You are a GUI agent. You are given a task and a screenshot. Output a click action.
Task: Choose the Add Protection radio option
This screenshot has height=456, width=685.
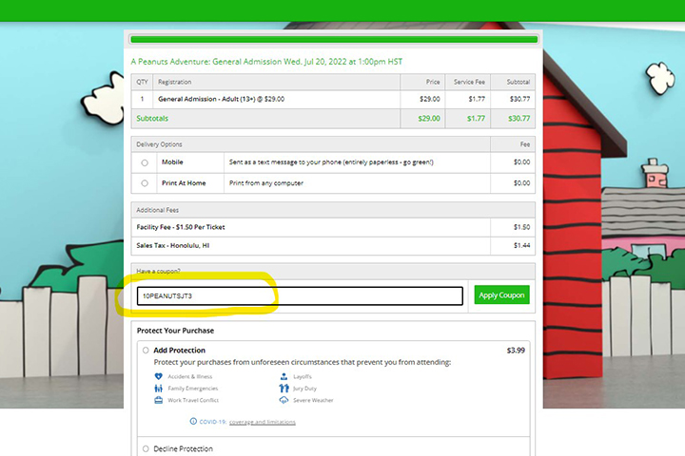146,350
